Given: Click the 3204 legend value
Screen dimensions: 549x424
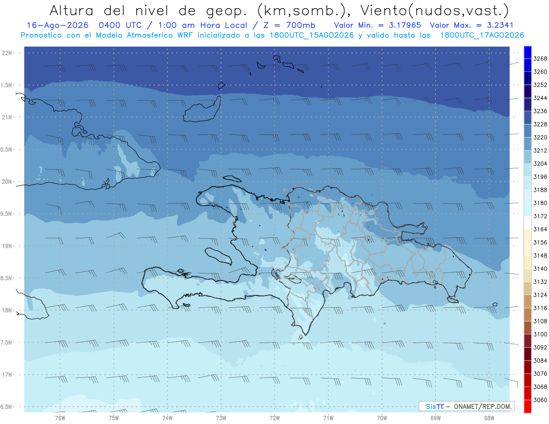Looking at the screenshot, I should click(x=540, y=164).
